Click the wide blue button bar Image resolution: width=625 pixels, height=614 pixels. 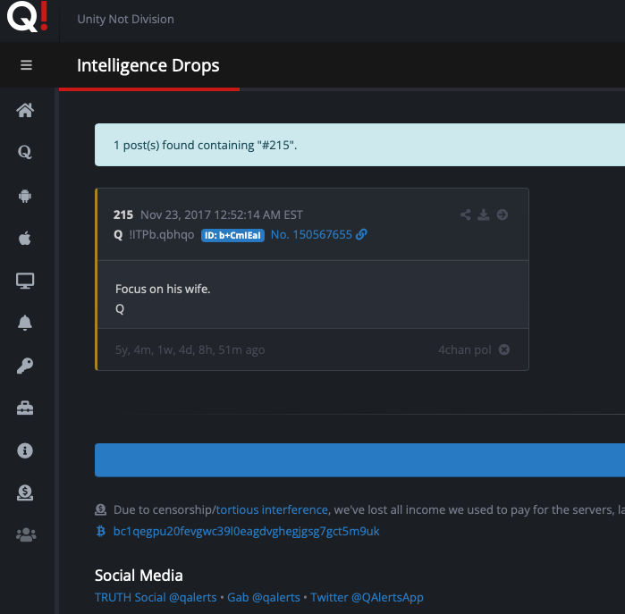359,459
